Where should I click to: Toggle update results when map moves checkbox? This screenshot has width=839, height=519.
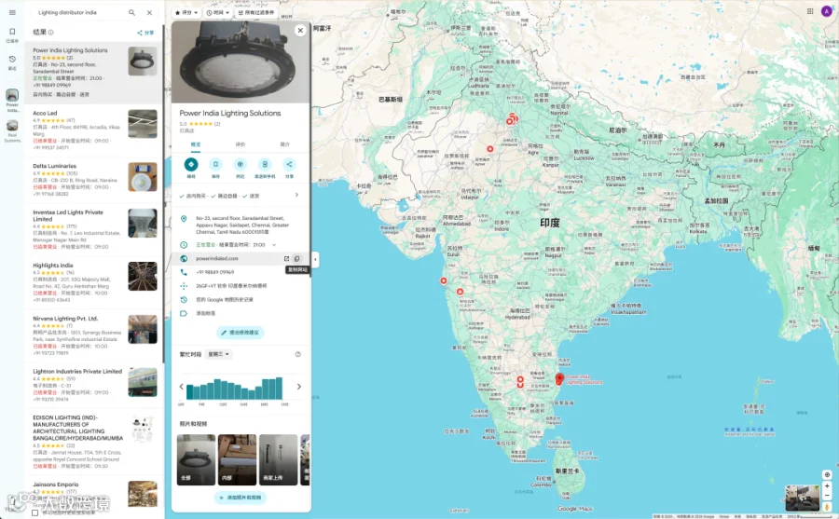[x=34, y=512]
